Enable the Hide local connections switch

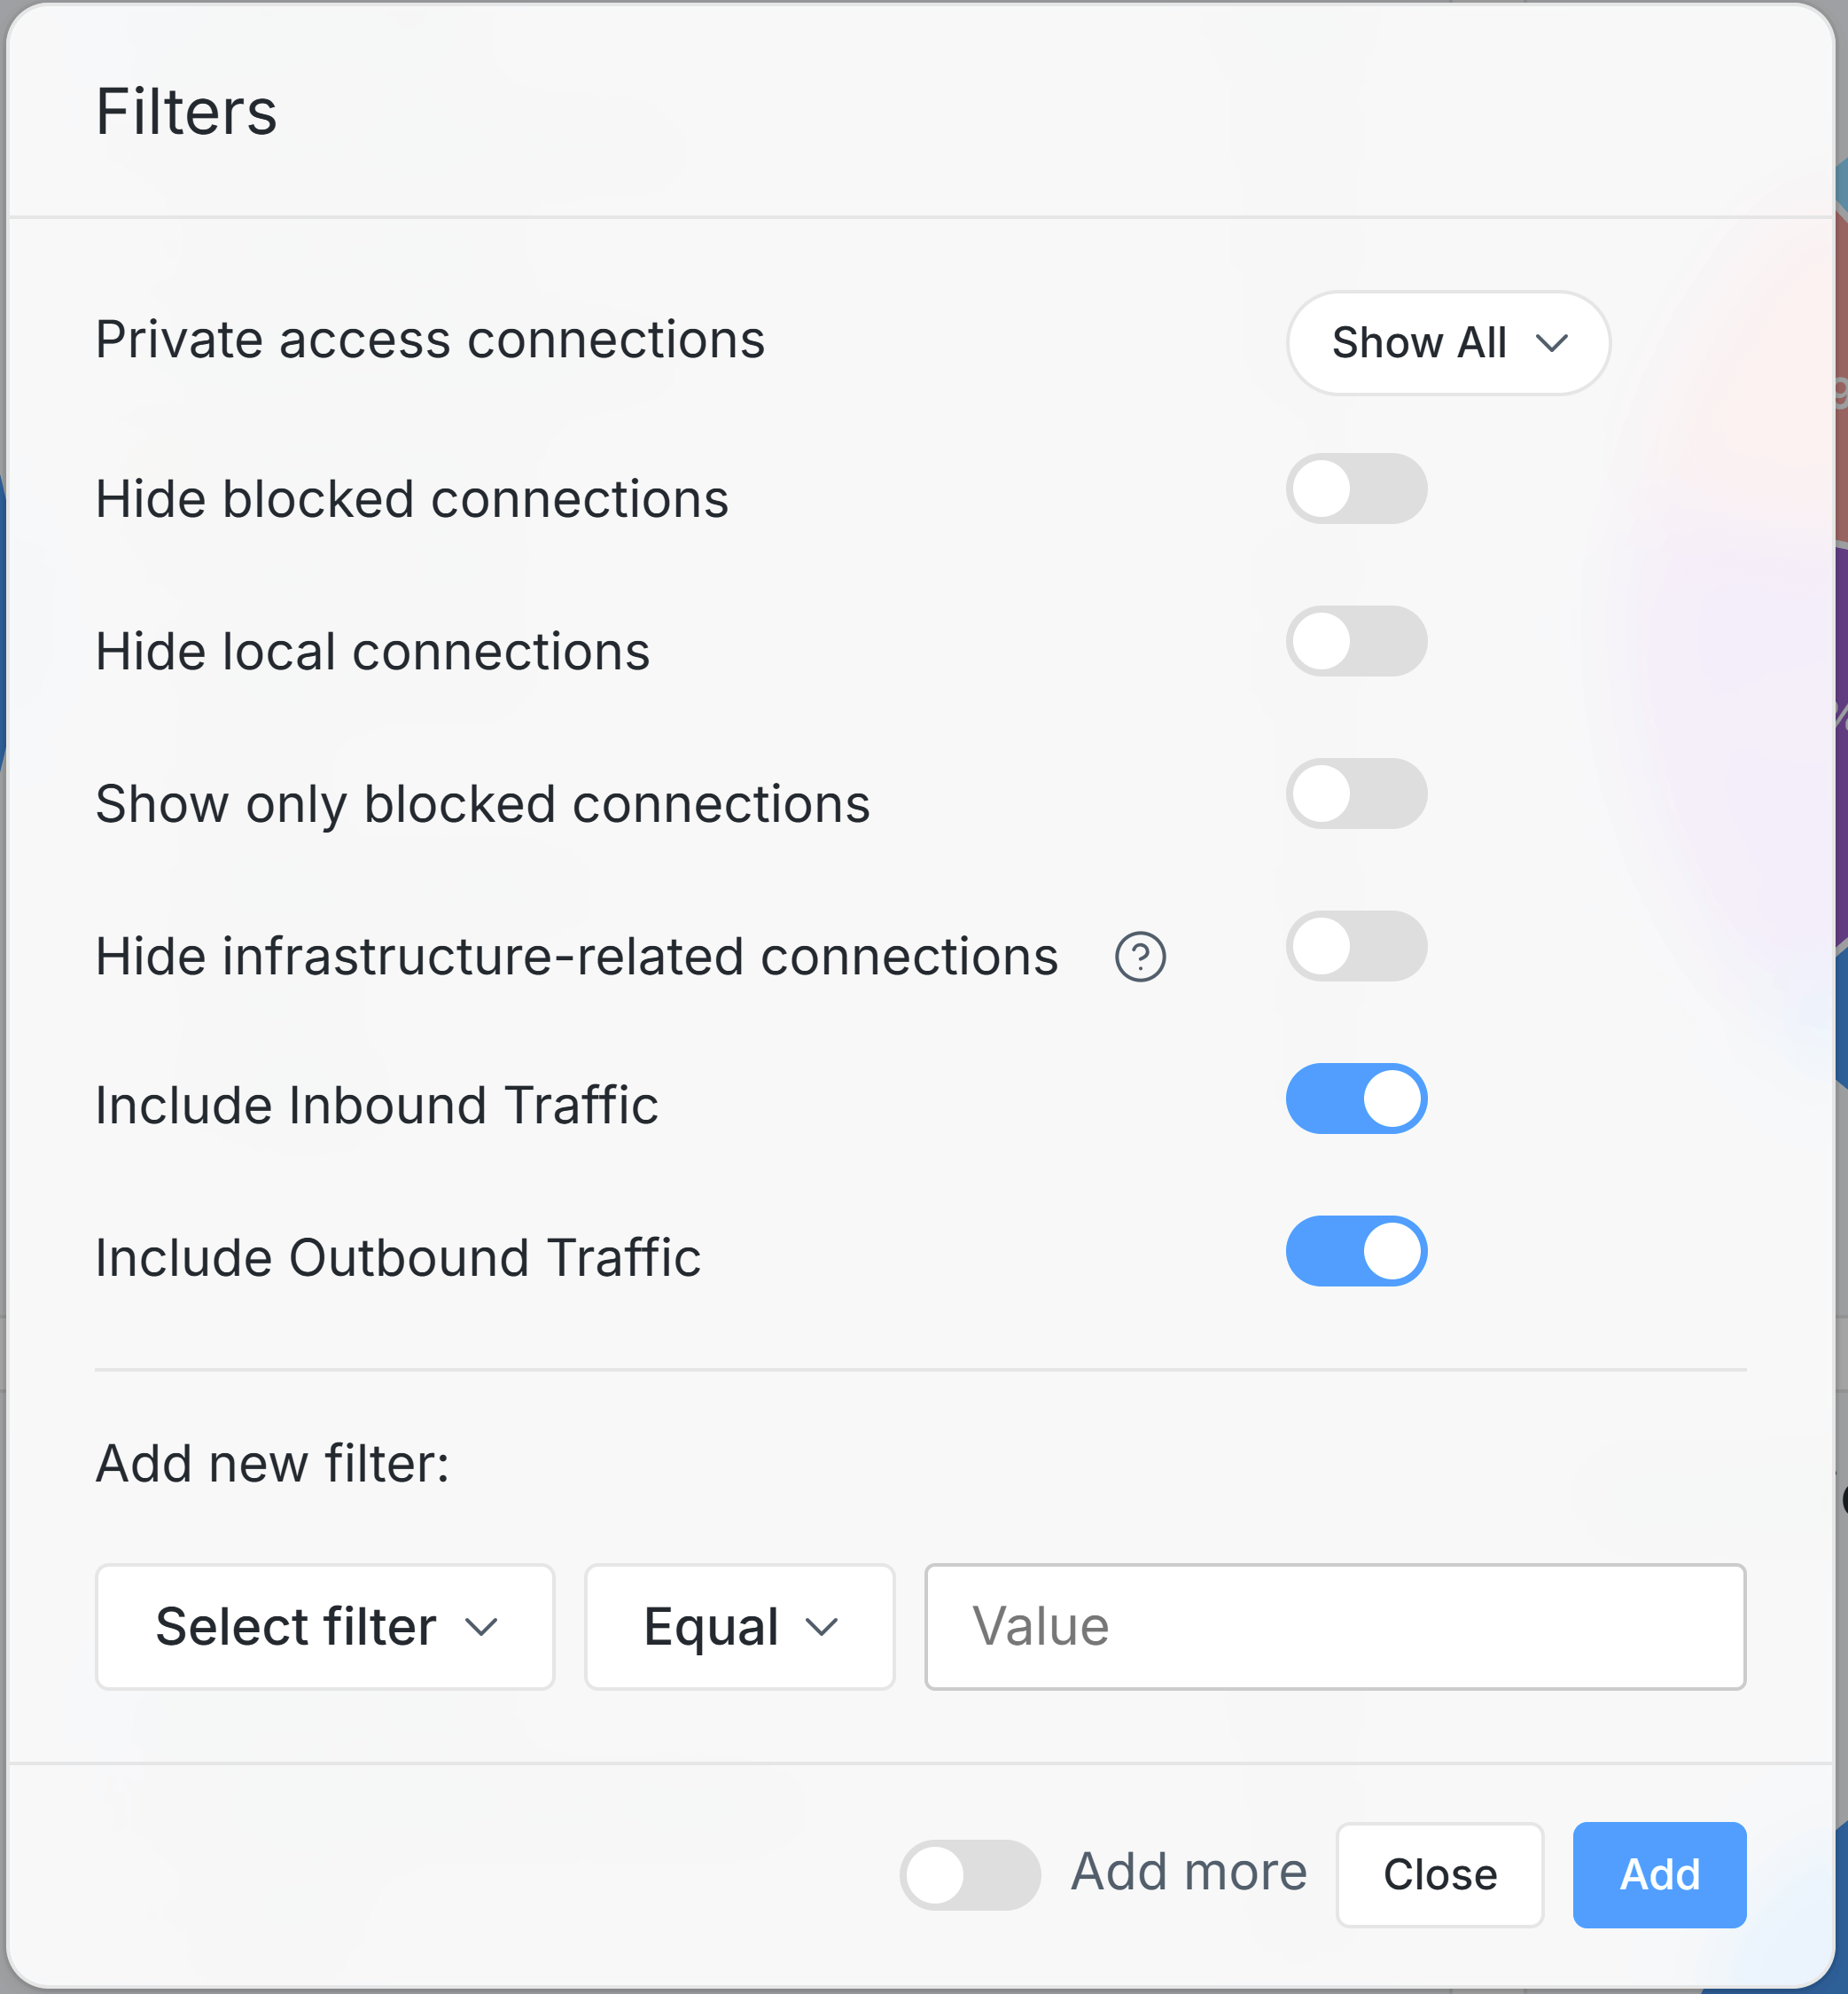[1355, 641]
